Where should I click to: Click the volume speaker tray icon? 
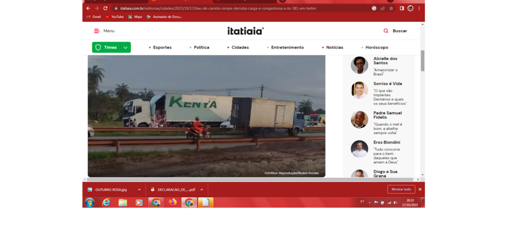[395, 202]
